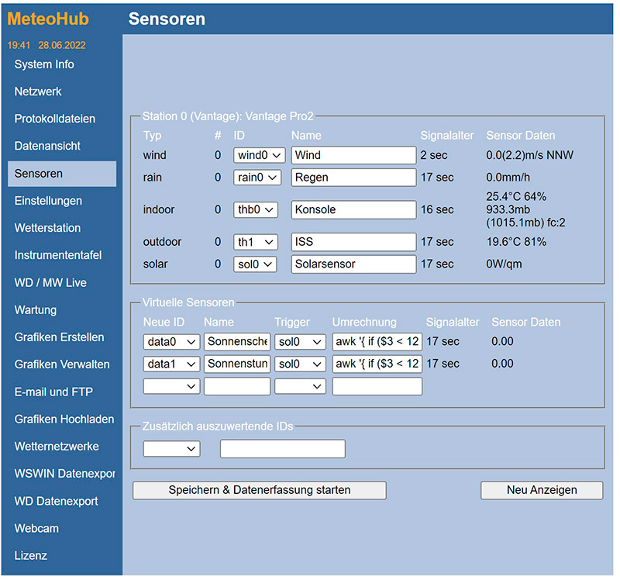Open WD Datenexport page
The height and width of the screenshot is (580, 620).
tap(56, 502)
